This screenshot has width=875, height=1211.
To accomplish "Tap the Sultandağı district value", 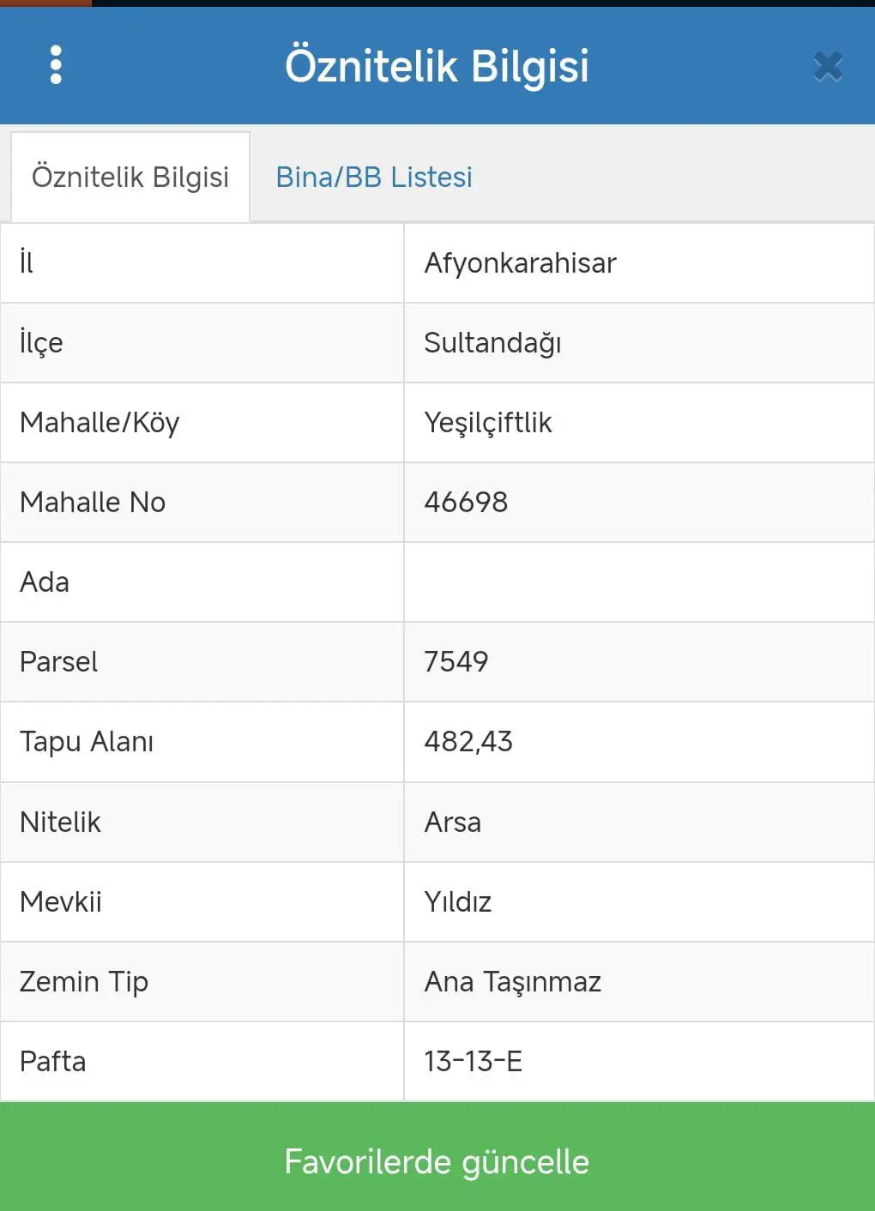I will 492,343.
